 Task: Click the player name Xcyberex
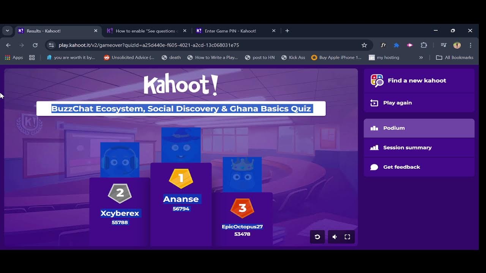(x=120, y=213)
